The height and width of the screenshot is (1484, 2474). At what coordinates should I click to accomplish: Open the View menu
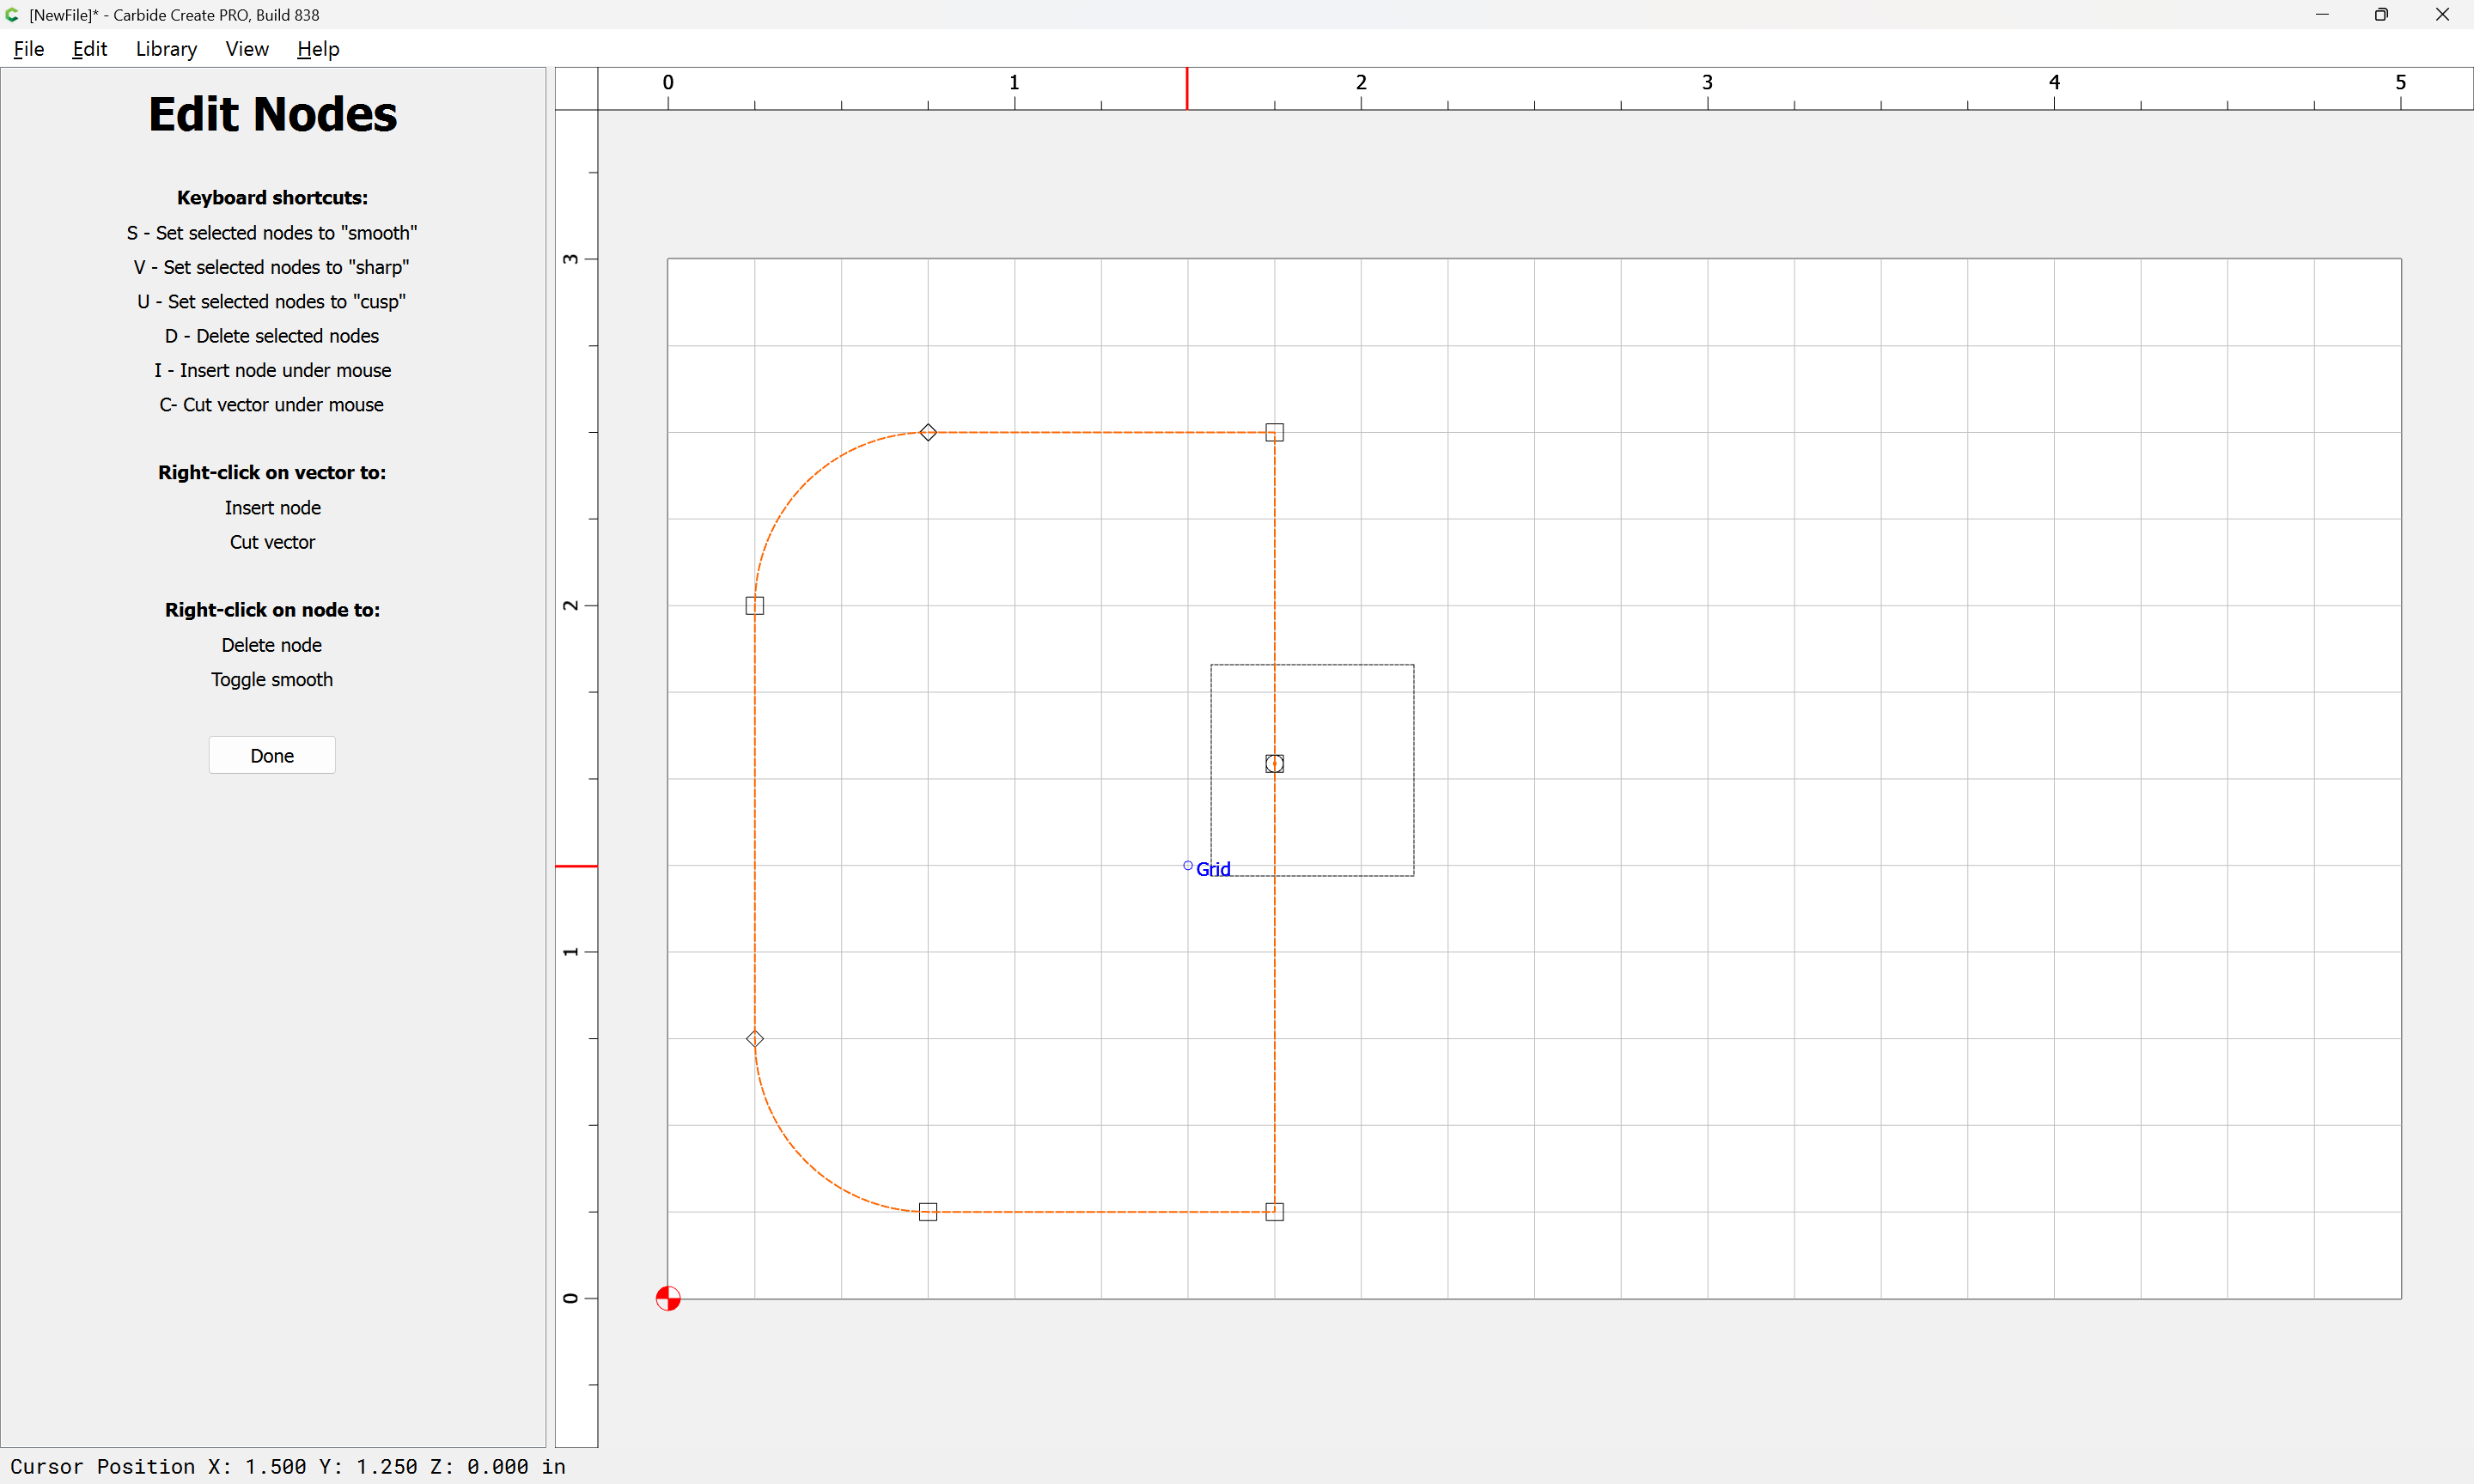click(x=246, y=49)
